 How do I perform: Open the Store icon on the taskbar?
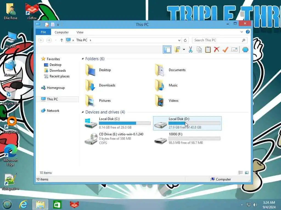57,205
